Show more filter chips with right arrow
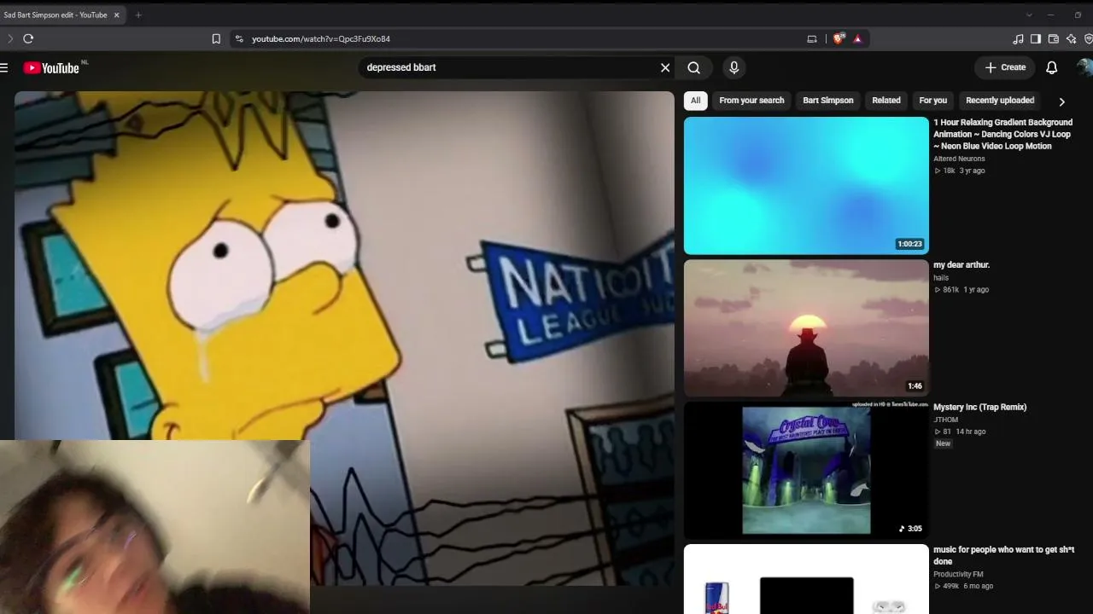Viewport: 1093px width, 614px height. pyautogui.click(x=1061, y=101)
